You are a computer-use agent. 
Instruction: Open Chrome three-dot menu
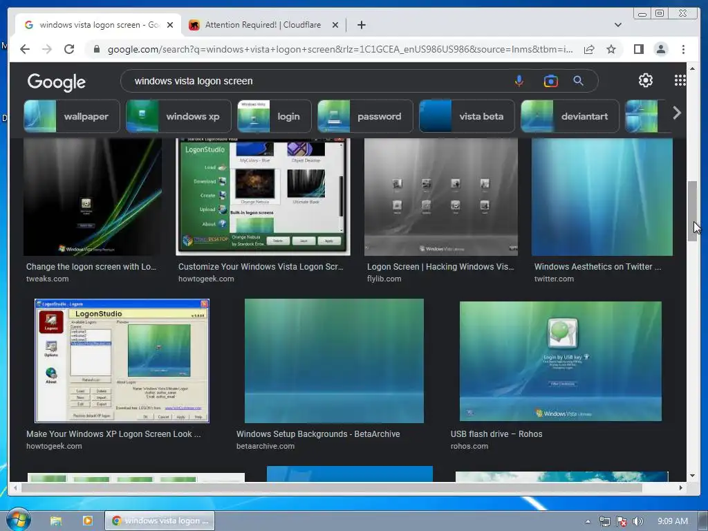click(683, 49)
